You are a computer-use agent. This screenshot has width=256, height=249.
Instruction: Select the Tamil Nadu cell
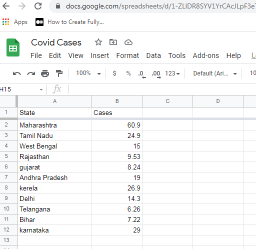click(x=54, y=135)
